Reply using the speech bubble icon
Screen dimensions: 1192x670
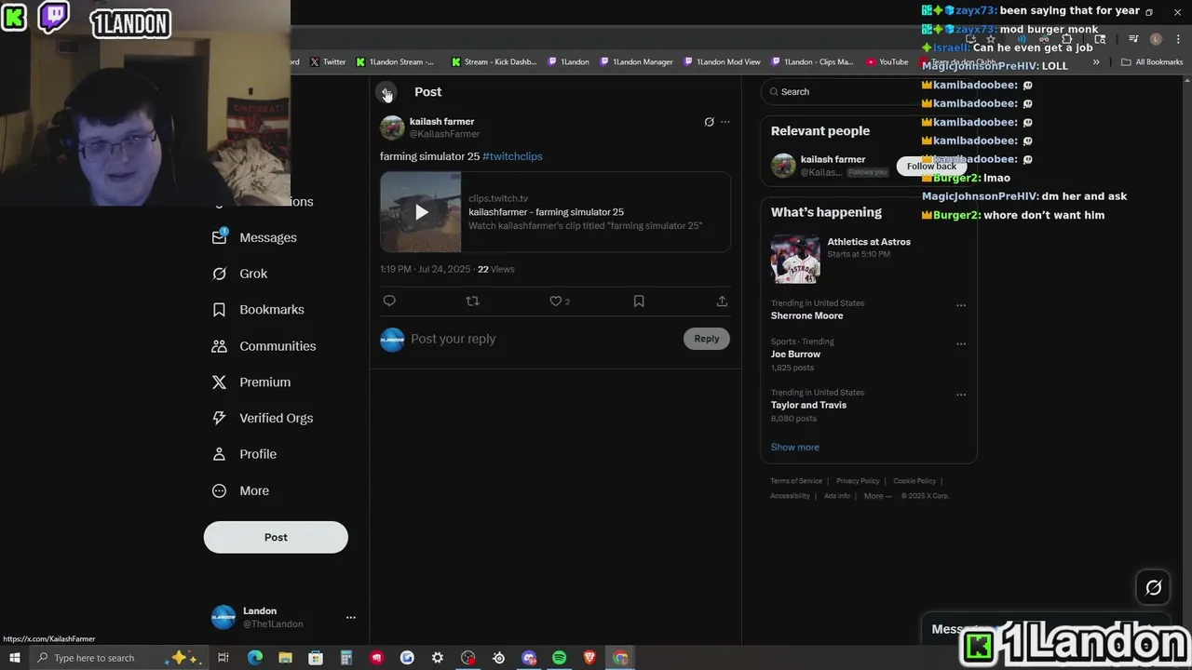pos(389,301)
